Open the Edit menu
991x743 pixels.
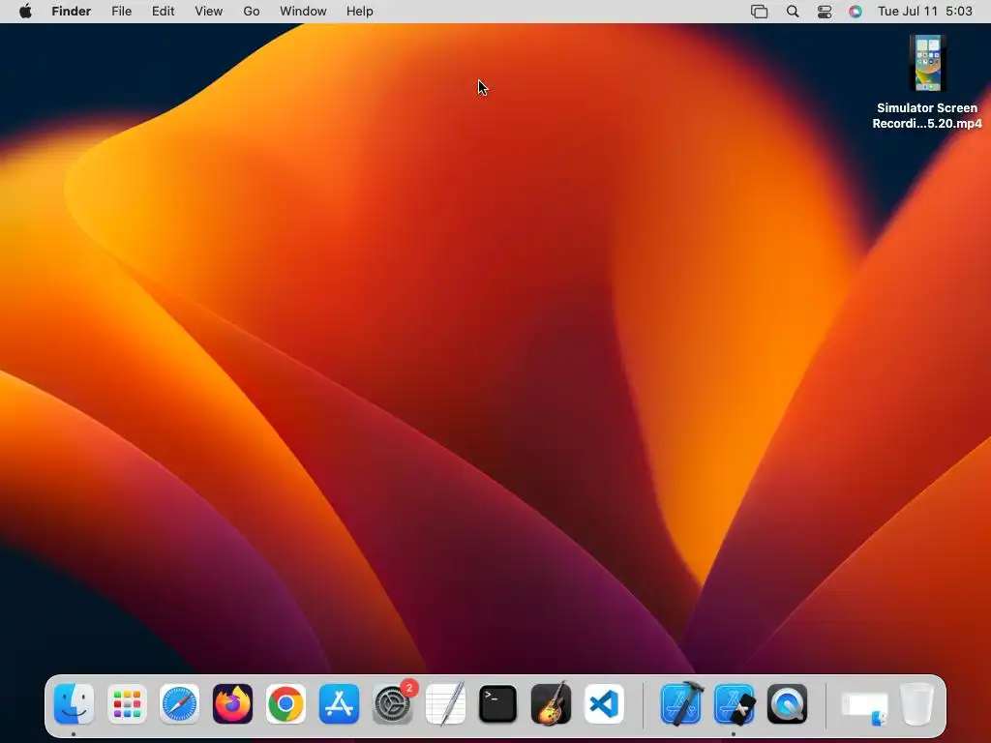[163, 12]
